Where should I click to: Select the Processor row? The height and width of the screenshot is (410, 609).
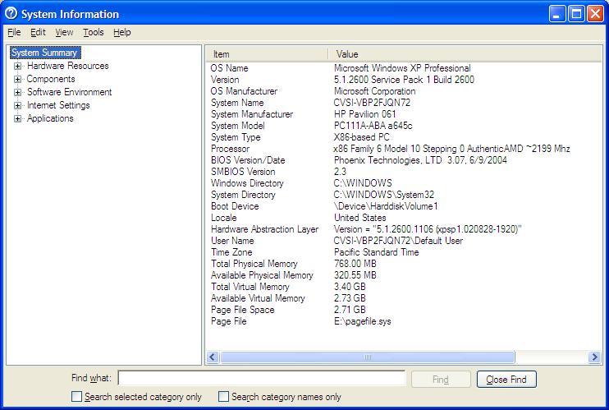[403, 149]
